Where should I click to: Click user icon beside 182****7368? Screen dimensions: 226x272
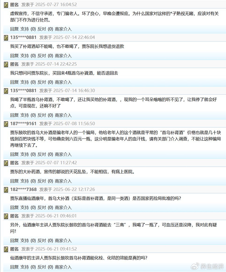point(6,190)
